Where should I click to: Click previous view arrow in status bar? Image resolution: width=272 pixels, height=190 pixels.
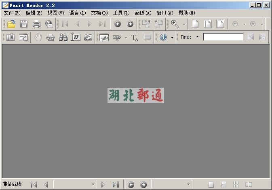131,185
